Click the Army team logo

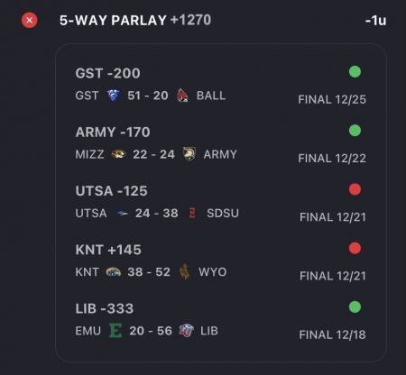click(189, 154)
